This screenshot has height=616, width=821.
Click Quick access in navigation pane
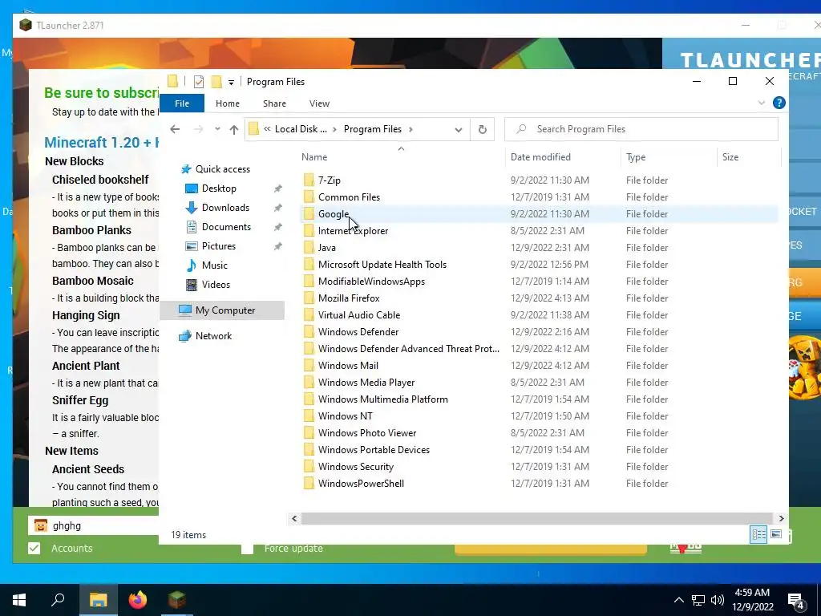223,169
